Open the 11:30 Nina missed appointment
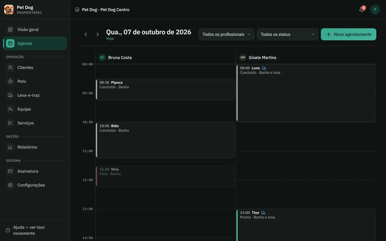 (x=165, y=176)
